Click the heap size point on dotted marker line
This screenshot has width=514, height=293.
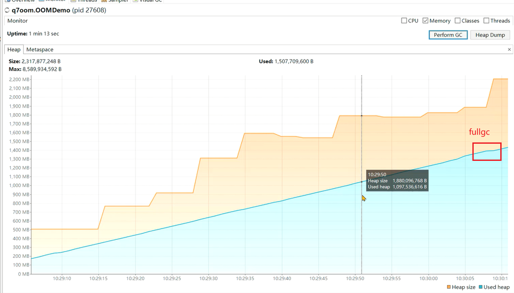pos(362,115)
